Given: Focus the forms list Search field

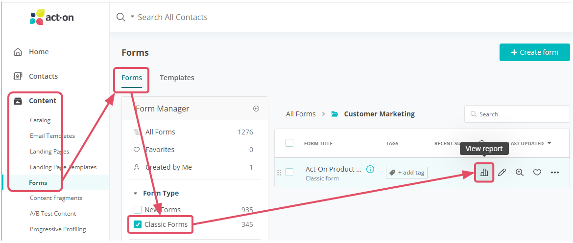Looking at the screenshot, I should 517,114.
